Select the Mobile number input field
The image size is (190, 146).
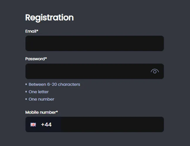[112, 125]
